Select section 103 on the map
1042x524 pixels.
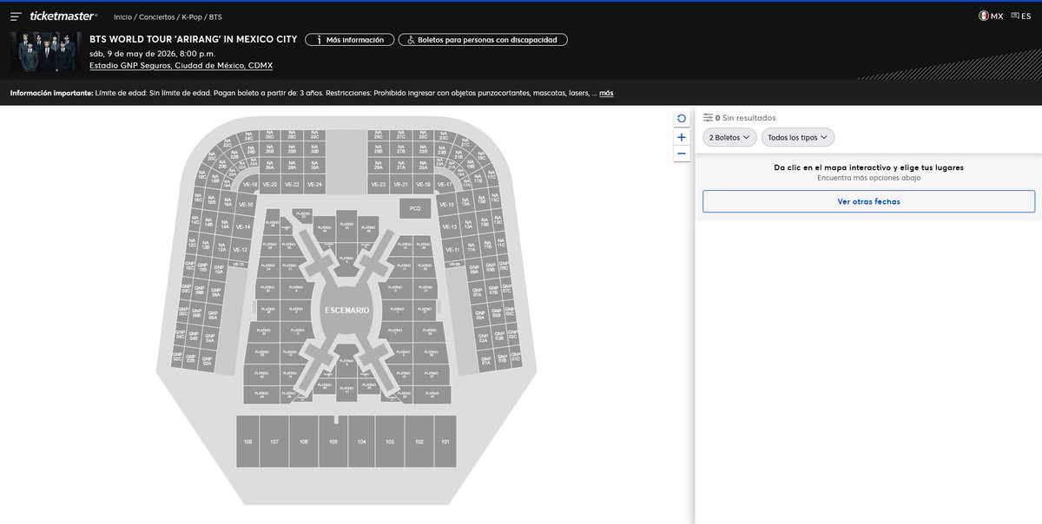tap(390, 442)
